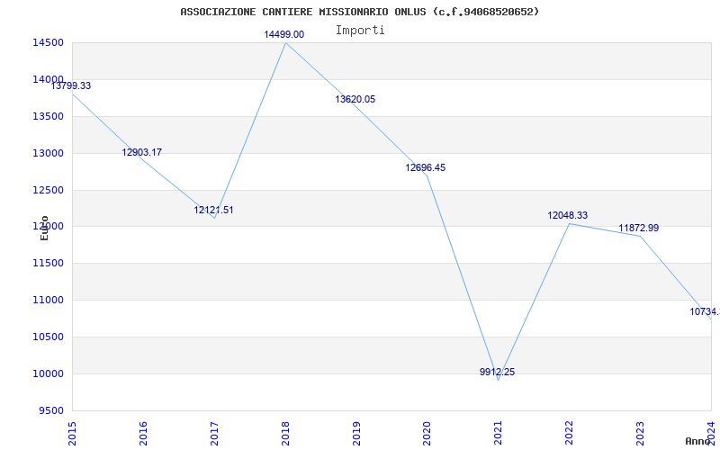Click the 10000 y-axis tick label
The height and width of the screenshot is (450, 720).
[x=48, y=373]
